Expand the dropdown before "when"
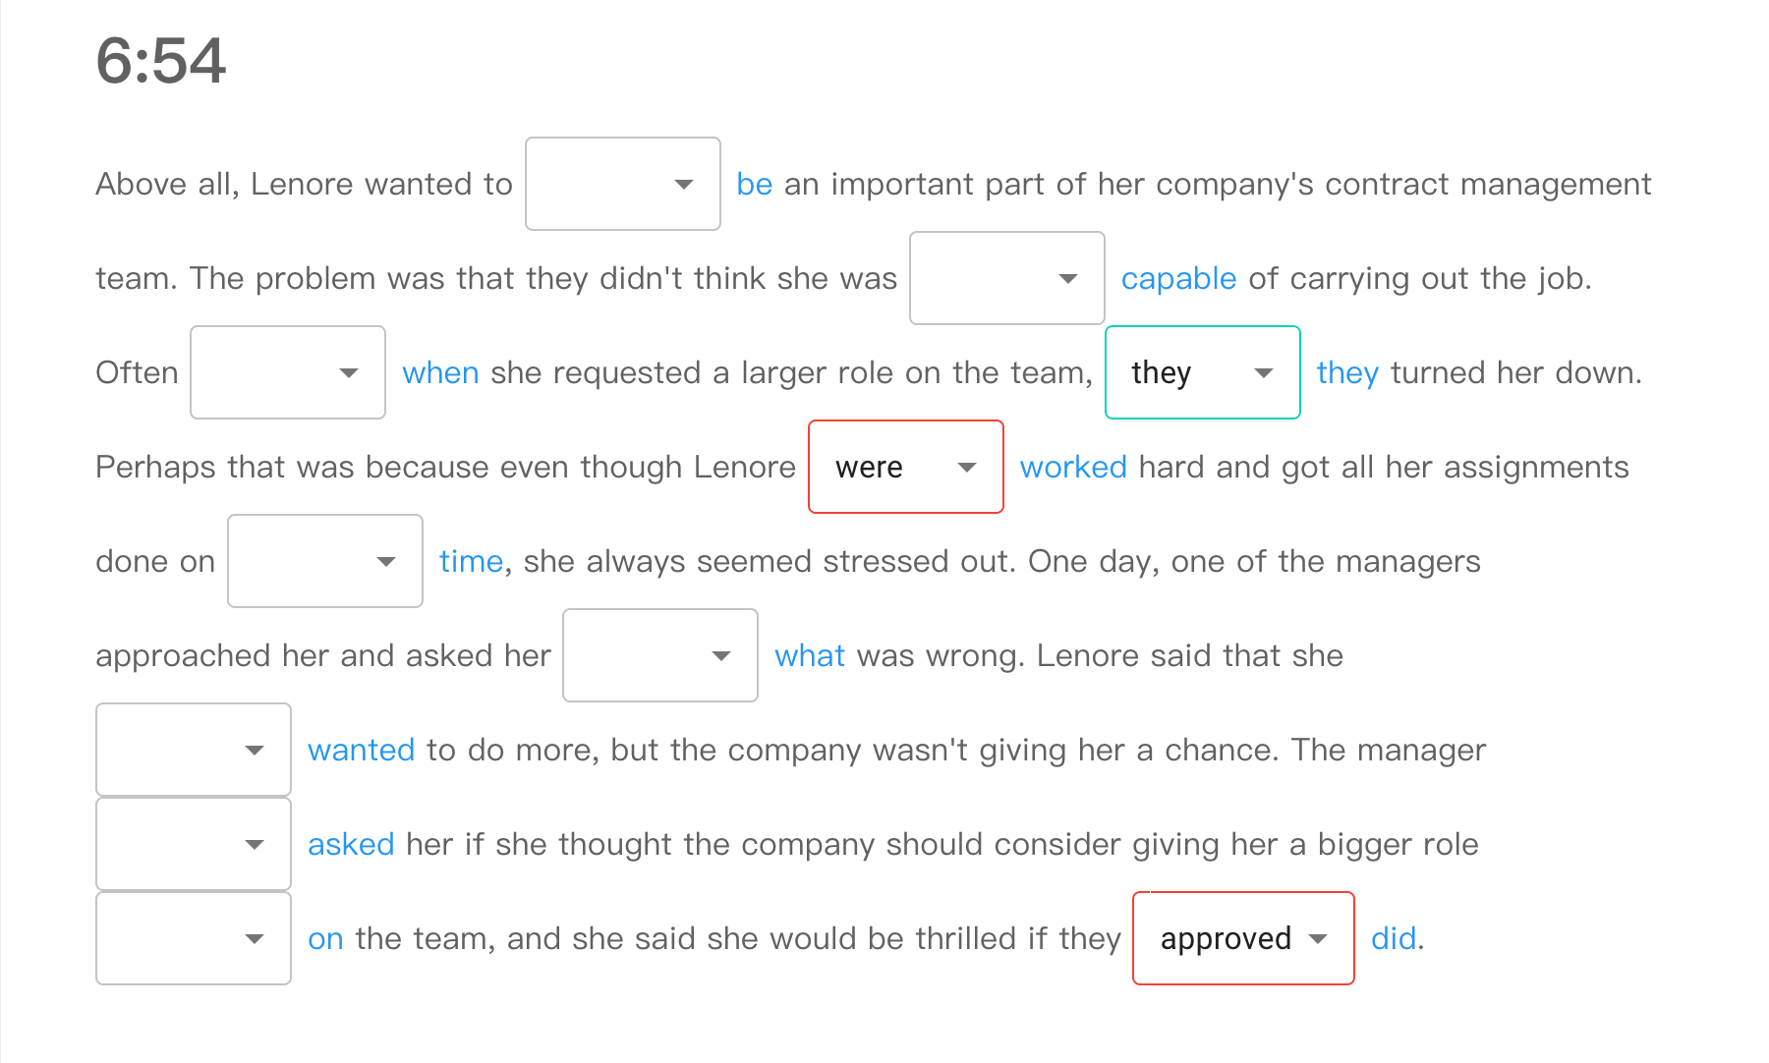Viewport: 1769px width, 1063px height. click(287, 372)
